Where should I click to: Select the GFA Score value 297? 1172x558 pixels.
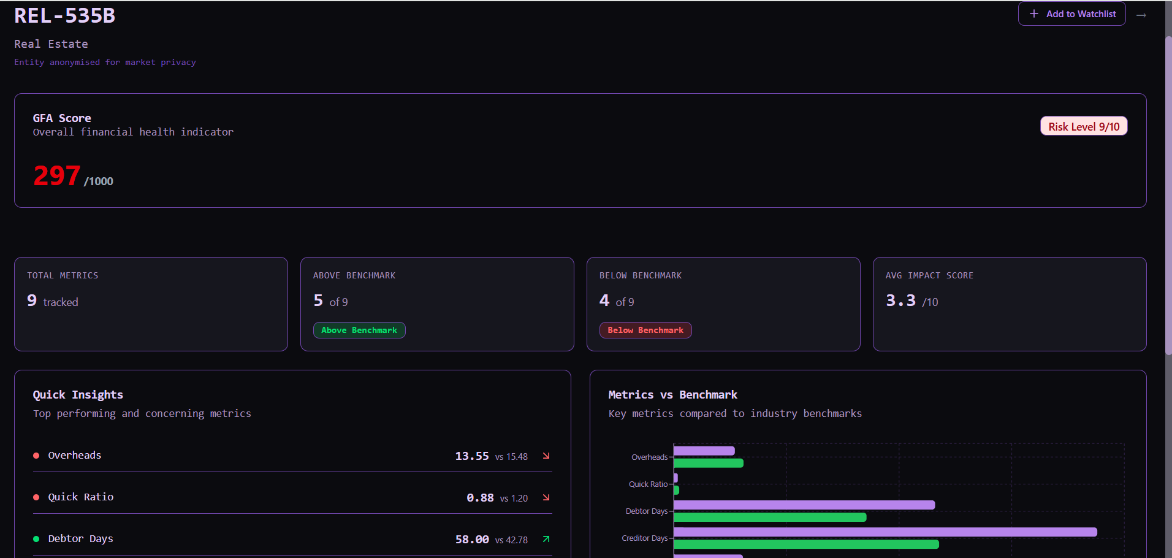tap(56, 175)
